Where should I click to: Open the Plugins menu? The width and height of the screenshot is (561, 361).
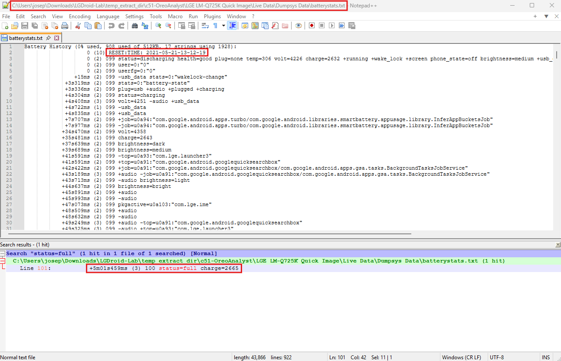[212, 16]
